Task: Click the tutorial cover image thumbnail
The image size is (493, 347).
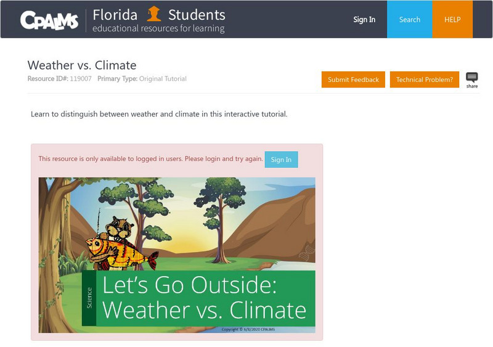Action: tap(177, 255)
